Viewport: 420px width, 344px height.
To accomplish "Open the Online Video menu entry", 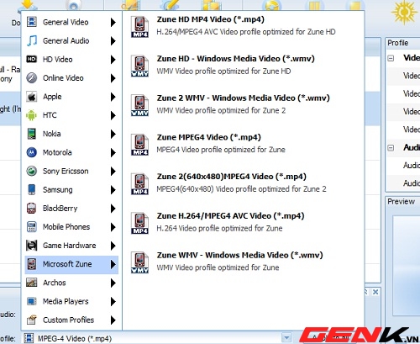I will (x=71, y=78).
